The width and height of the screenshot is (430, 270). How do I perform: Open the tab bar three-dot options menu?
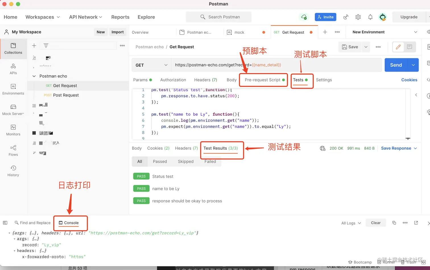337,32
